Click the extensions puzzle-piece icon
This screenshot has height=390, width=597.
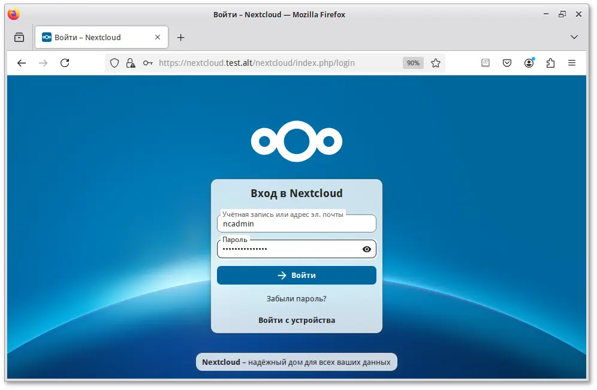click(550, 62)
